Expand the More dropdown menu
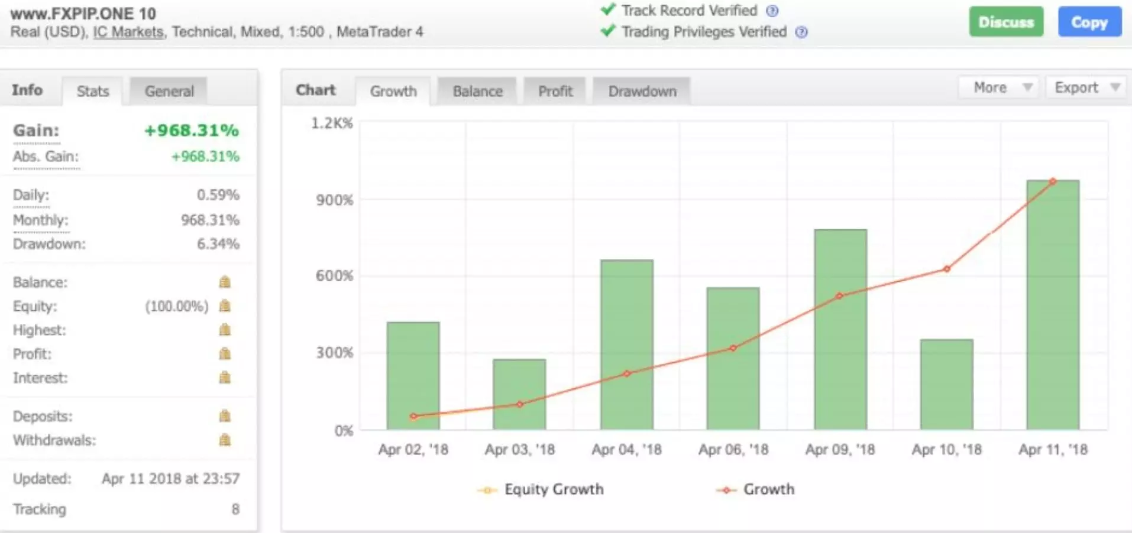 (998, 88)
